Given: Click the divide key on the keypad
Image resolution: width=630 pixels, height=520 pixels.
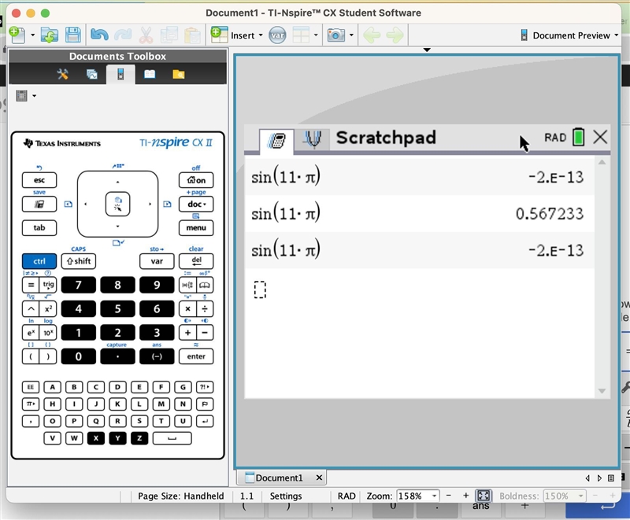Looking at the screenshot, I should pos(205,308).
